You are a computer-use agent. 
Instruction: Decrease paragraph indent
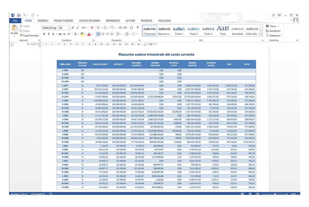121,28
